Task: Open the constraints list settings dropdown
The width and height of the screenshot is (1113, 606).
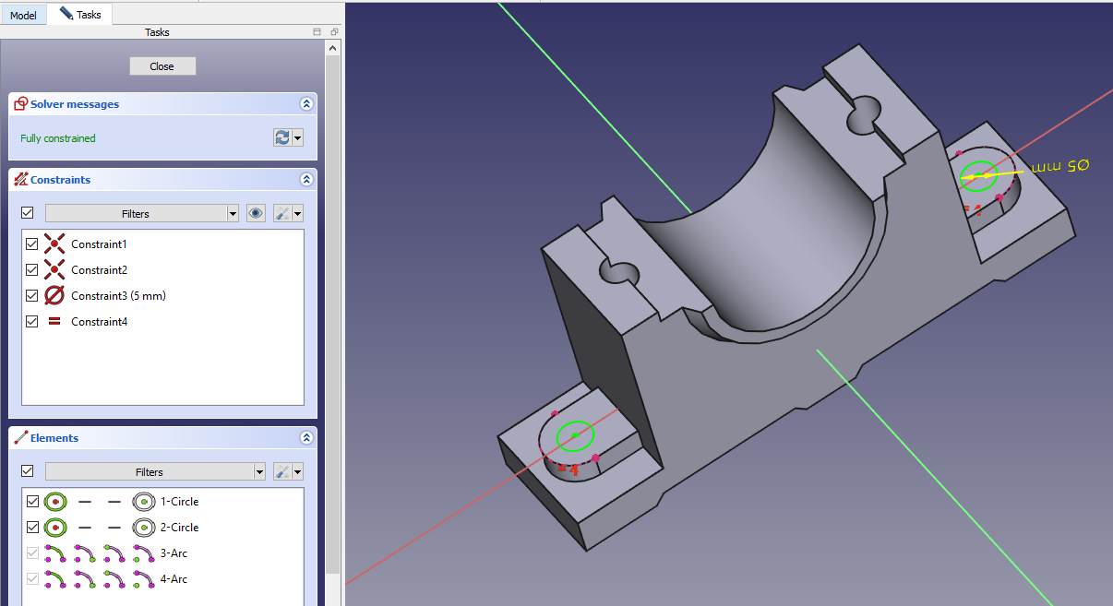Action: pos(289,213)
